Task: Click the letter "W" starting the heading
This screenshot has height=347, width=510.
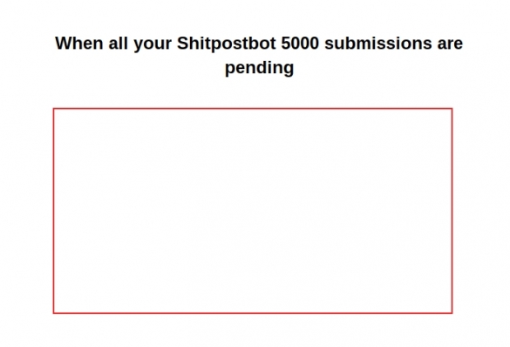Action: pyautogui.click(x=64, y=44)
